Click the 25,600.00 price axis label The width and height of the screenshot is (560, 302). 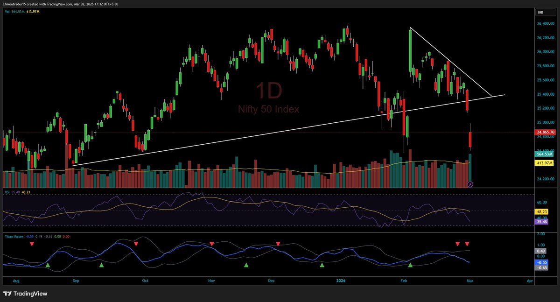[545, 80]
